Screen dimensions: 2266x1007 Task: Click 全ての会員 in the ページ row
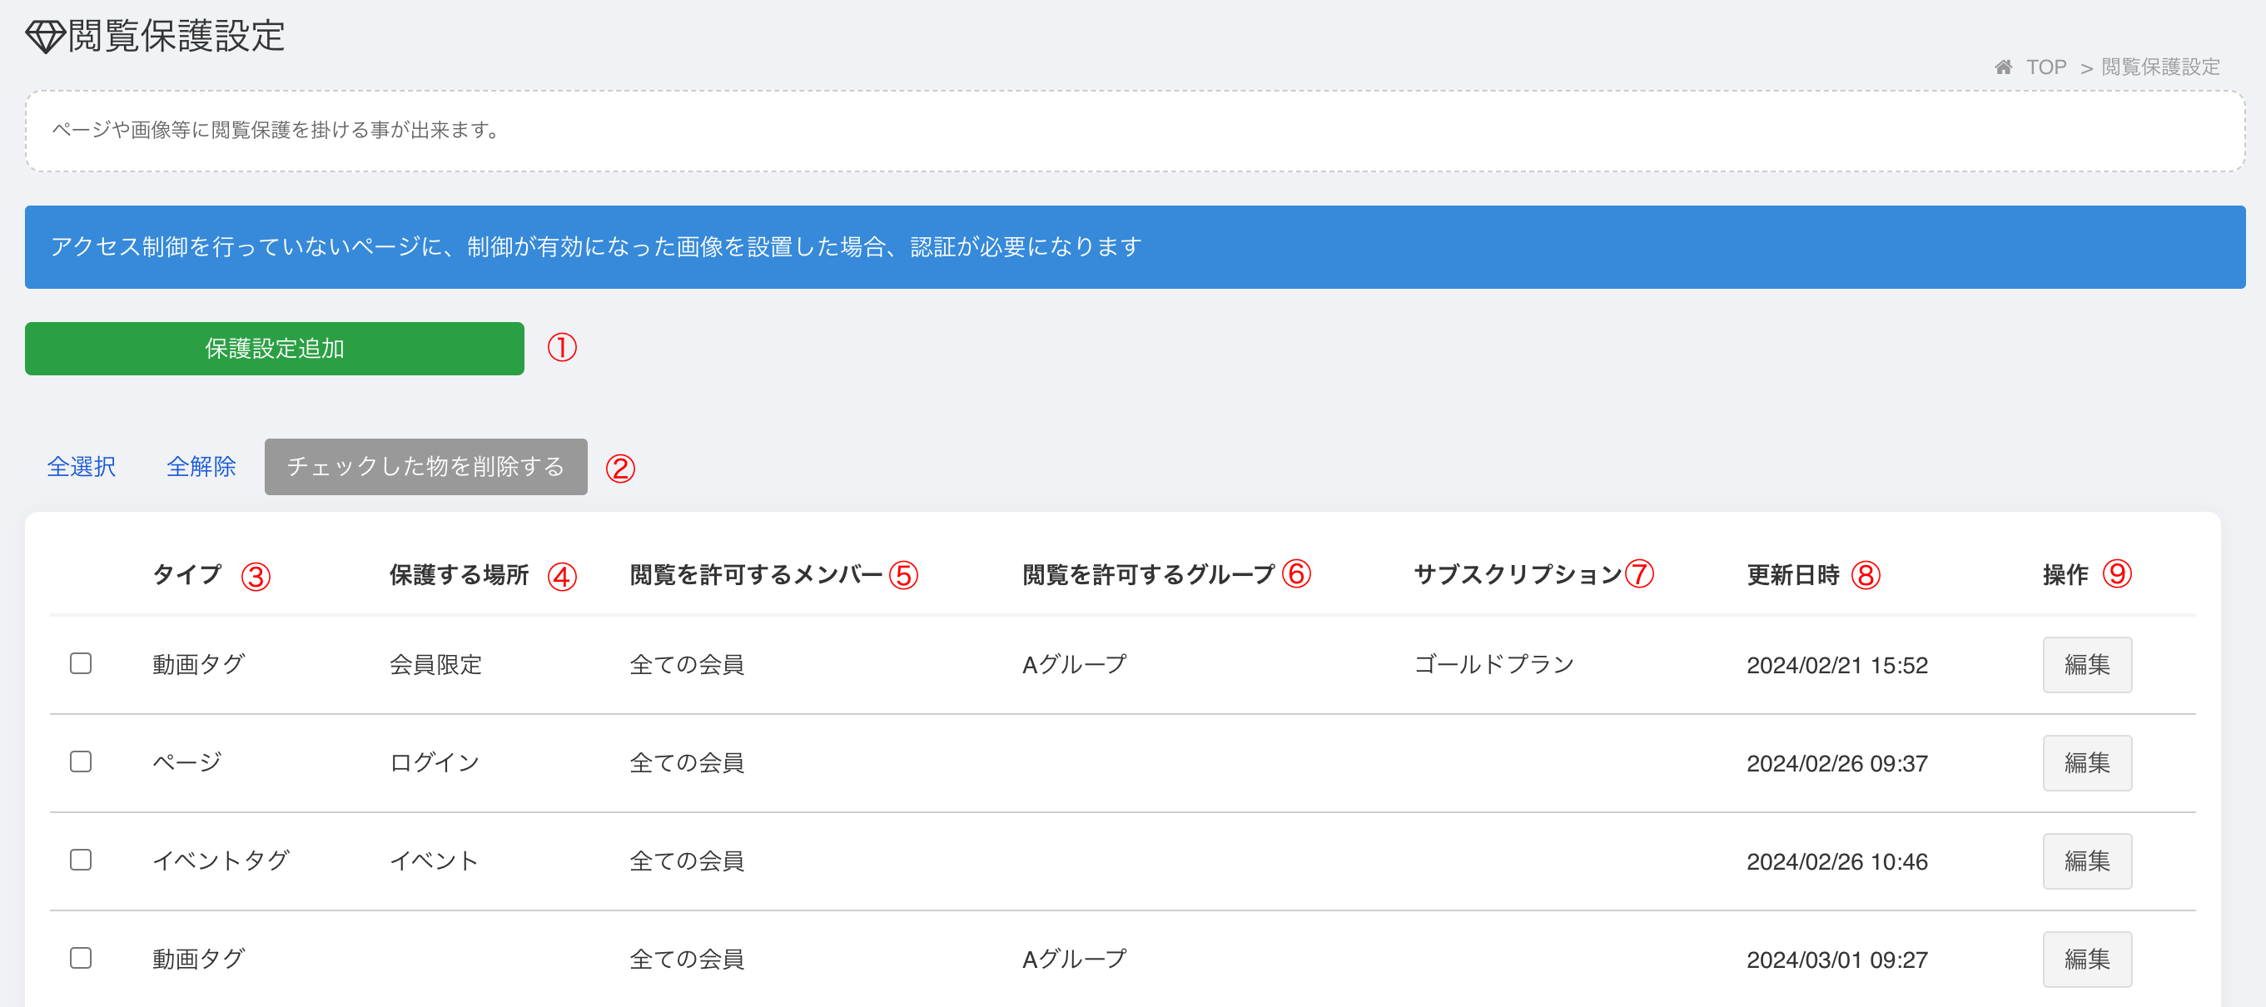click(687, 762)
